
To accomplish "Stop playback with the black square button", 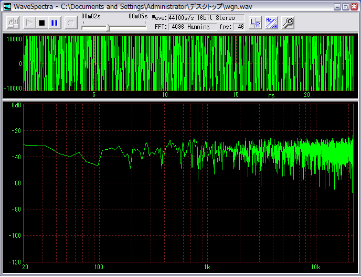I will (x=42, y=23).
